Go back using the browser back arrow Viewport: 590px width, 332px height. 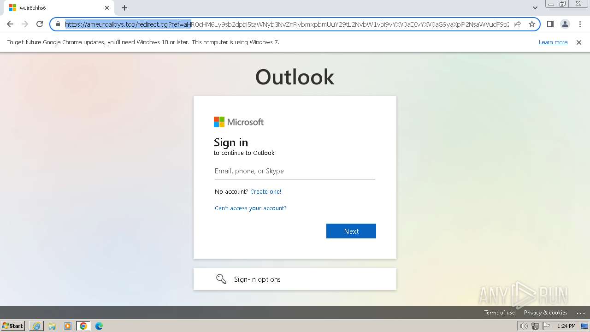pos(10,24)
